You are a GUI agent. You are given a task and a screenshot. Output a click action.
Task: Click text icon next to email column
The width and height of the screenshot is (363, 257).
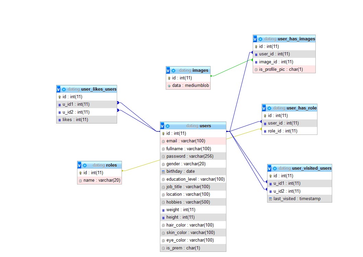tap(163, 141)
